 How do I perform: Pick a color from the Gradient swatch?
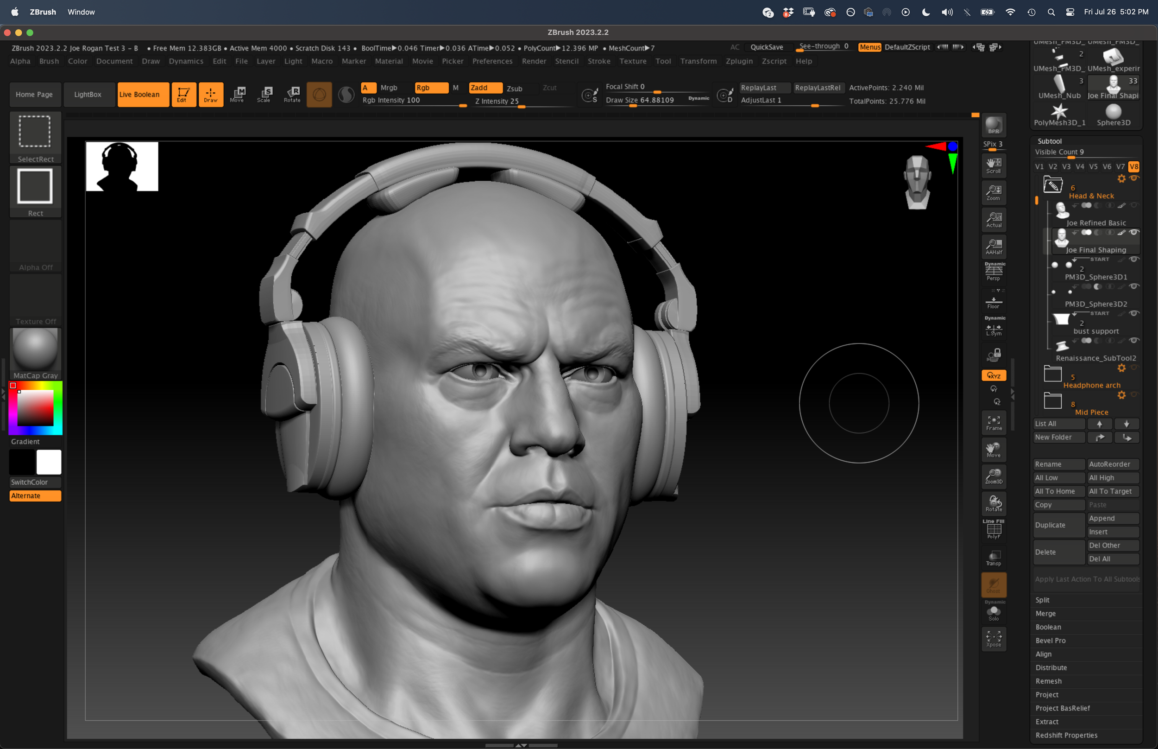(x=35, y=407)
